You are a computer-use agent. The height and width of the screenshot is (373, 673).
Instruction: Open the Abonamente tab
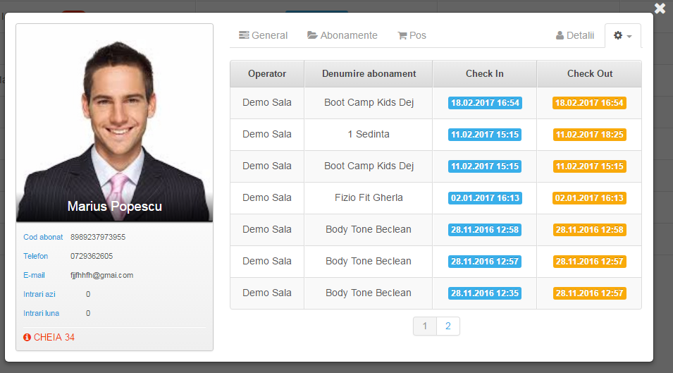click(x=342, y=35)
